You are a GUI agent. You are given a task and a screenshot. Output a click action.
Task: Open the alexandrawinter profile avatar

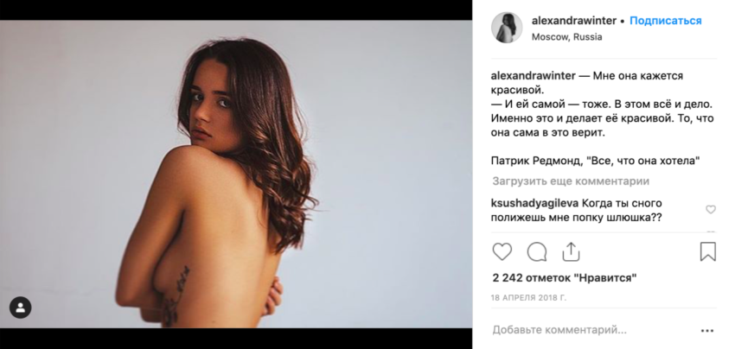pos(507,28)
